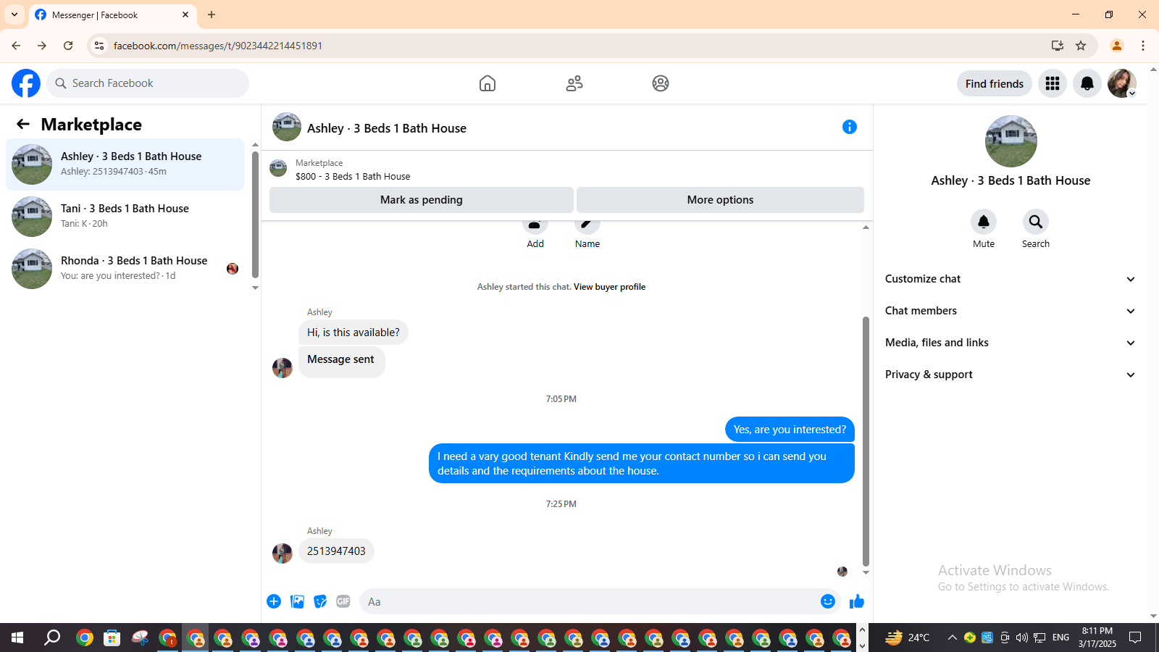Image resolution: width=1159 pixels, height=652 pixels.
Task: Install app icon in address bar
Action: (x=1058, y=46)
